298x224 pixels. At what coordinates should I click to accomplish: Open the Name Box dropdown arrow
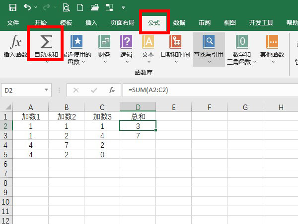(47, 90)
